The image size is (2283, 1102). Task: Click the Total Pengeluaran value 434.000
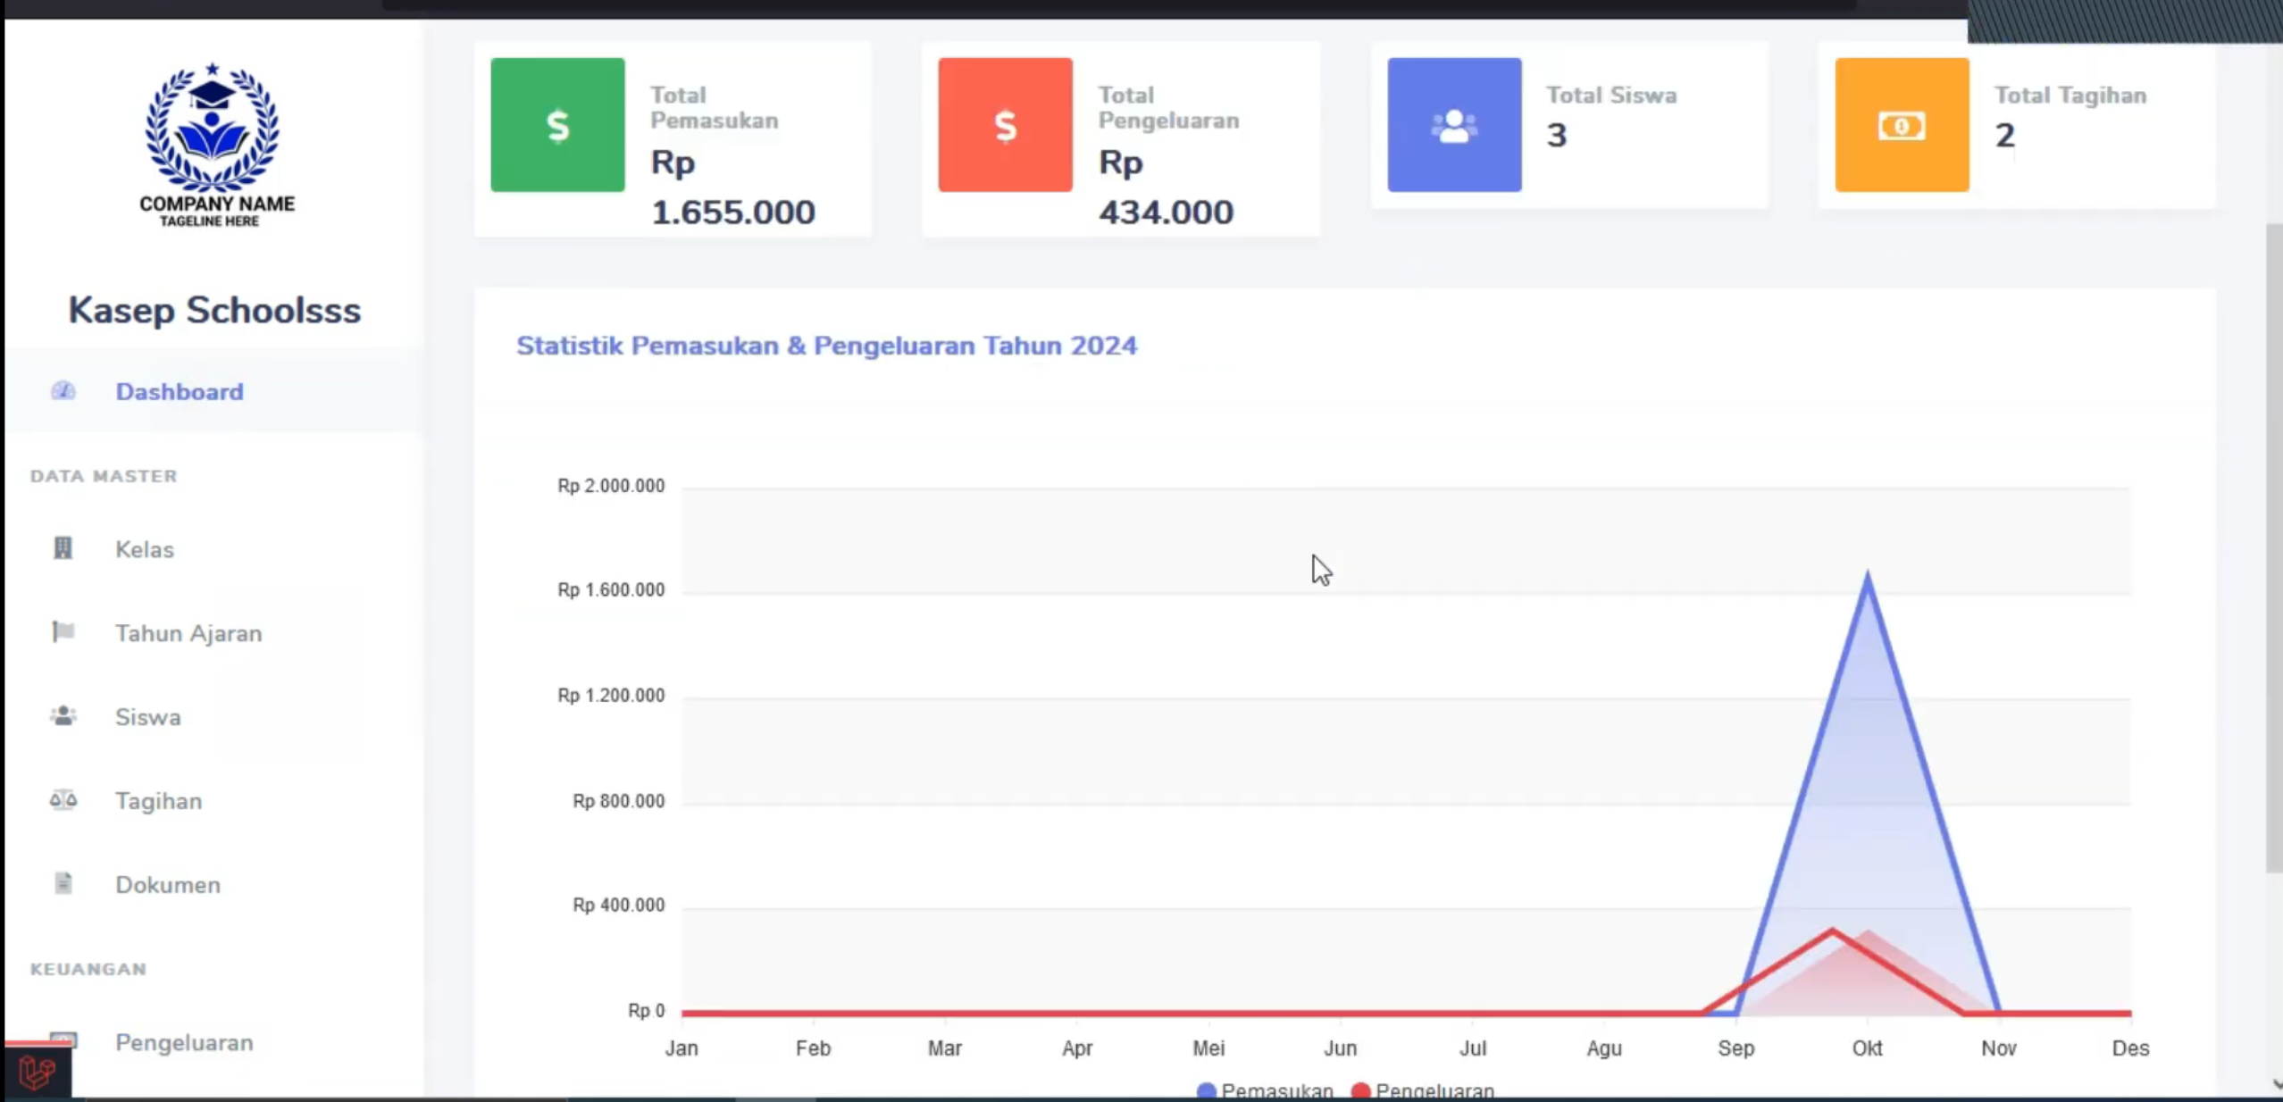(1166, 213)
